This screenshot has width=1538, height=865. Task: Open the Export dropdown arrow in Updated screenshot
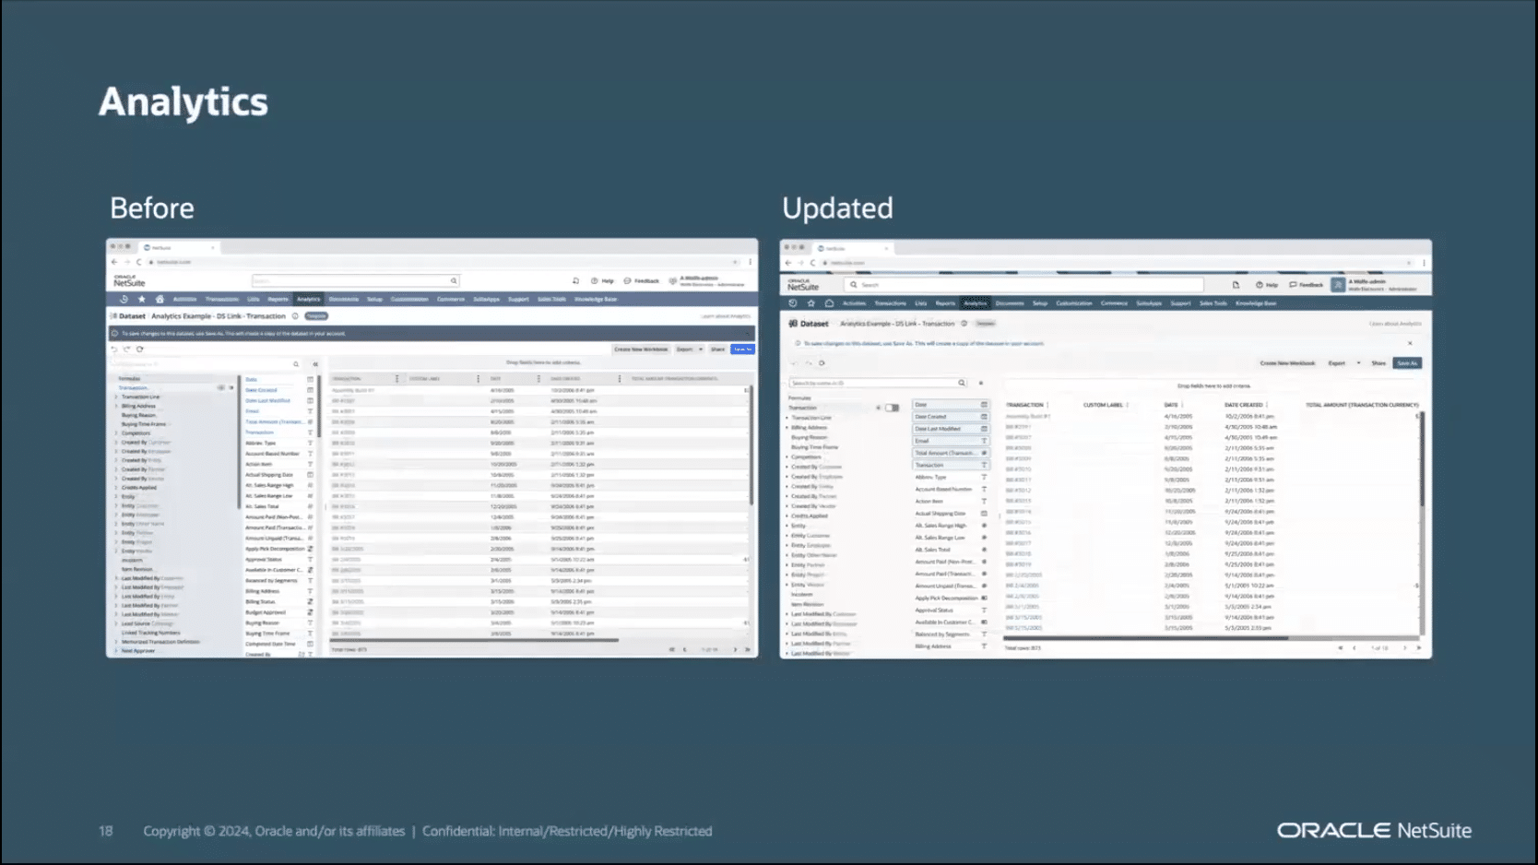click(1358, 363)
